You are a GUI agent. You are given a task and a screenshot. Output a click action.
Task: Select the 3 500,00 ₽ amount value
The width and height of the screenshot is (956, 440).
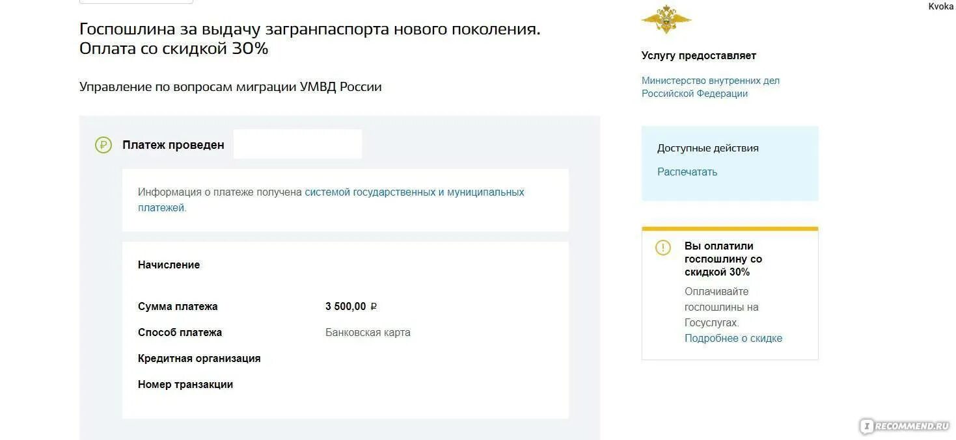[351, 306]
